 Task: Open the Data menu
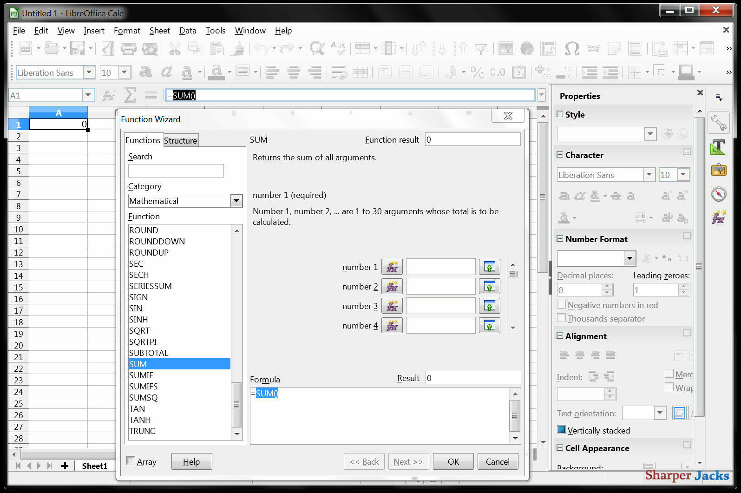point(188,31)
